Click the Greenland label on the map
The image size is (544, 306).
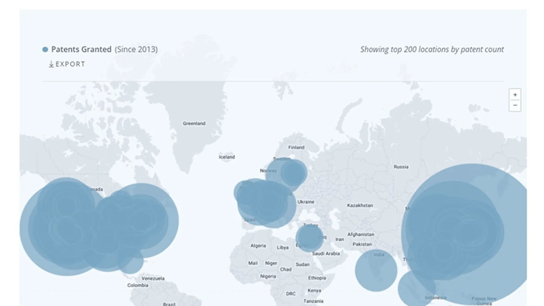[x=194, y=124]
